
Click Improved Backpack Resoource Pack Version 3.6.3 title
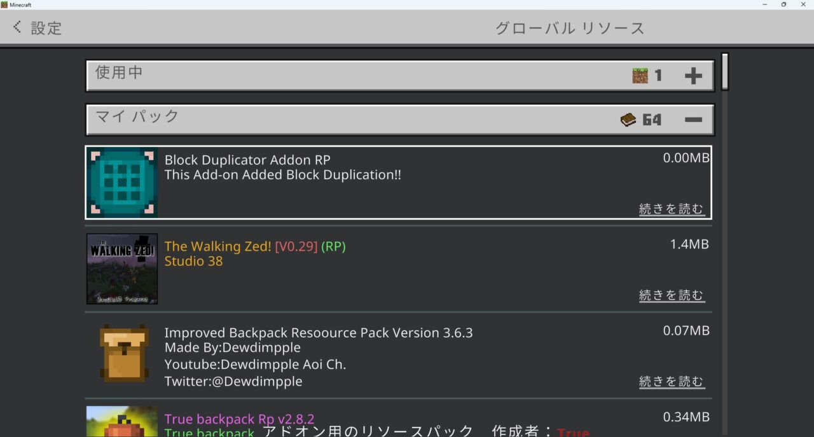tap(319, 333)
